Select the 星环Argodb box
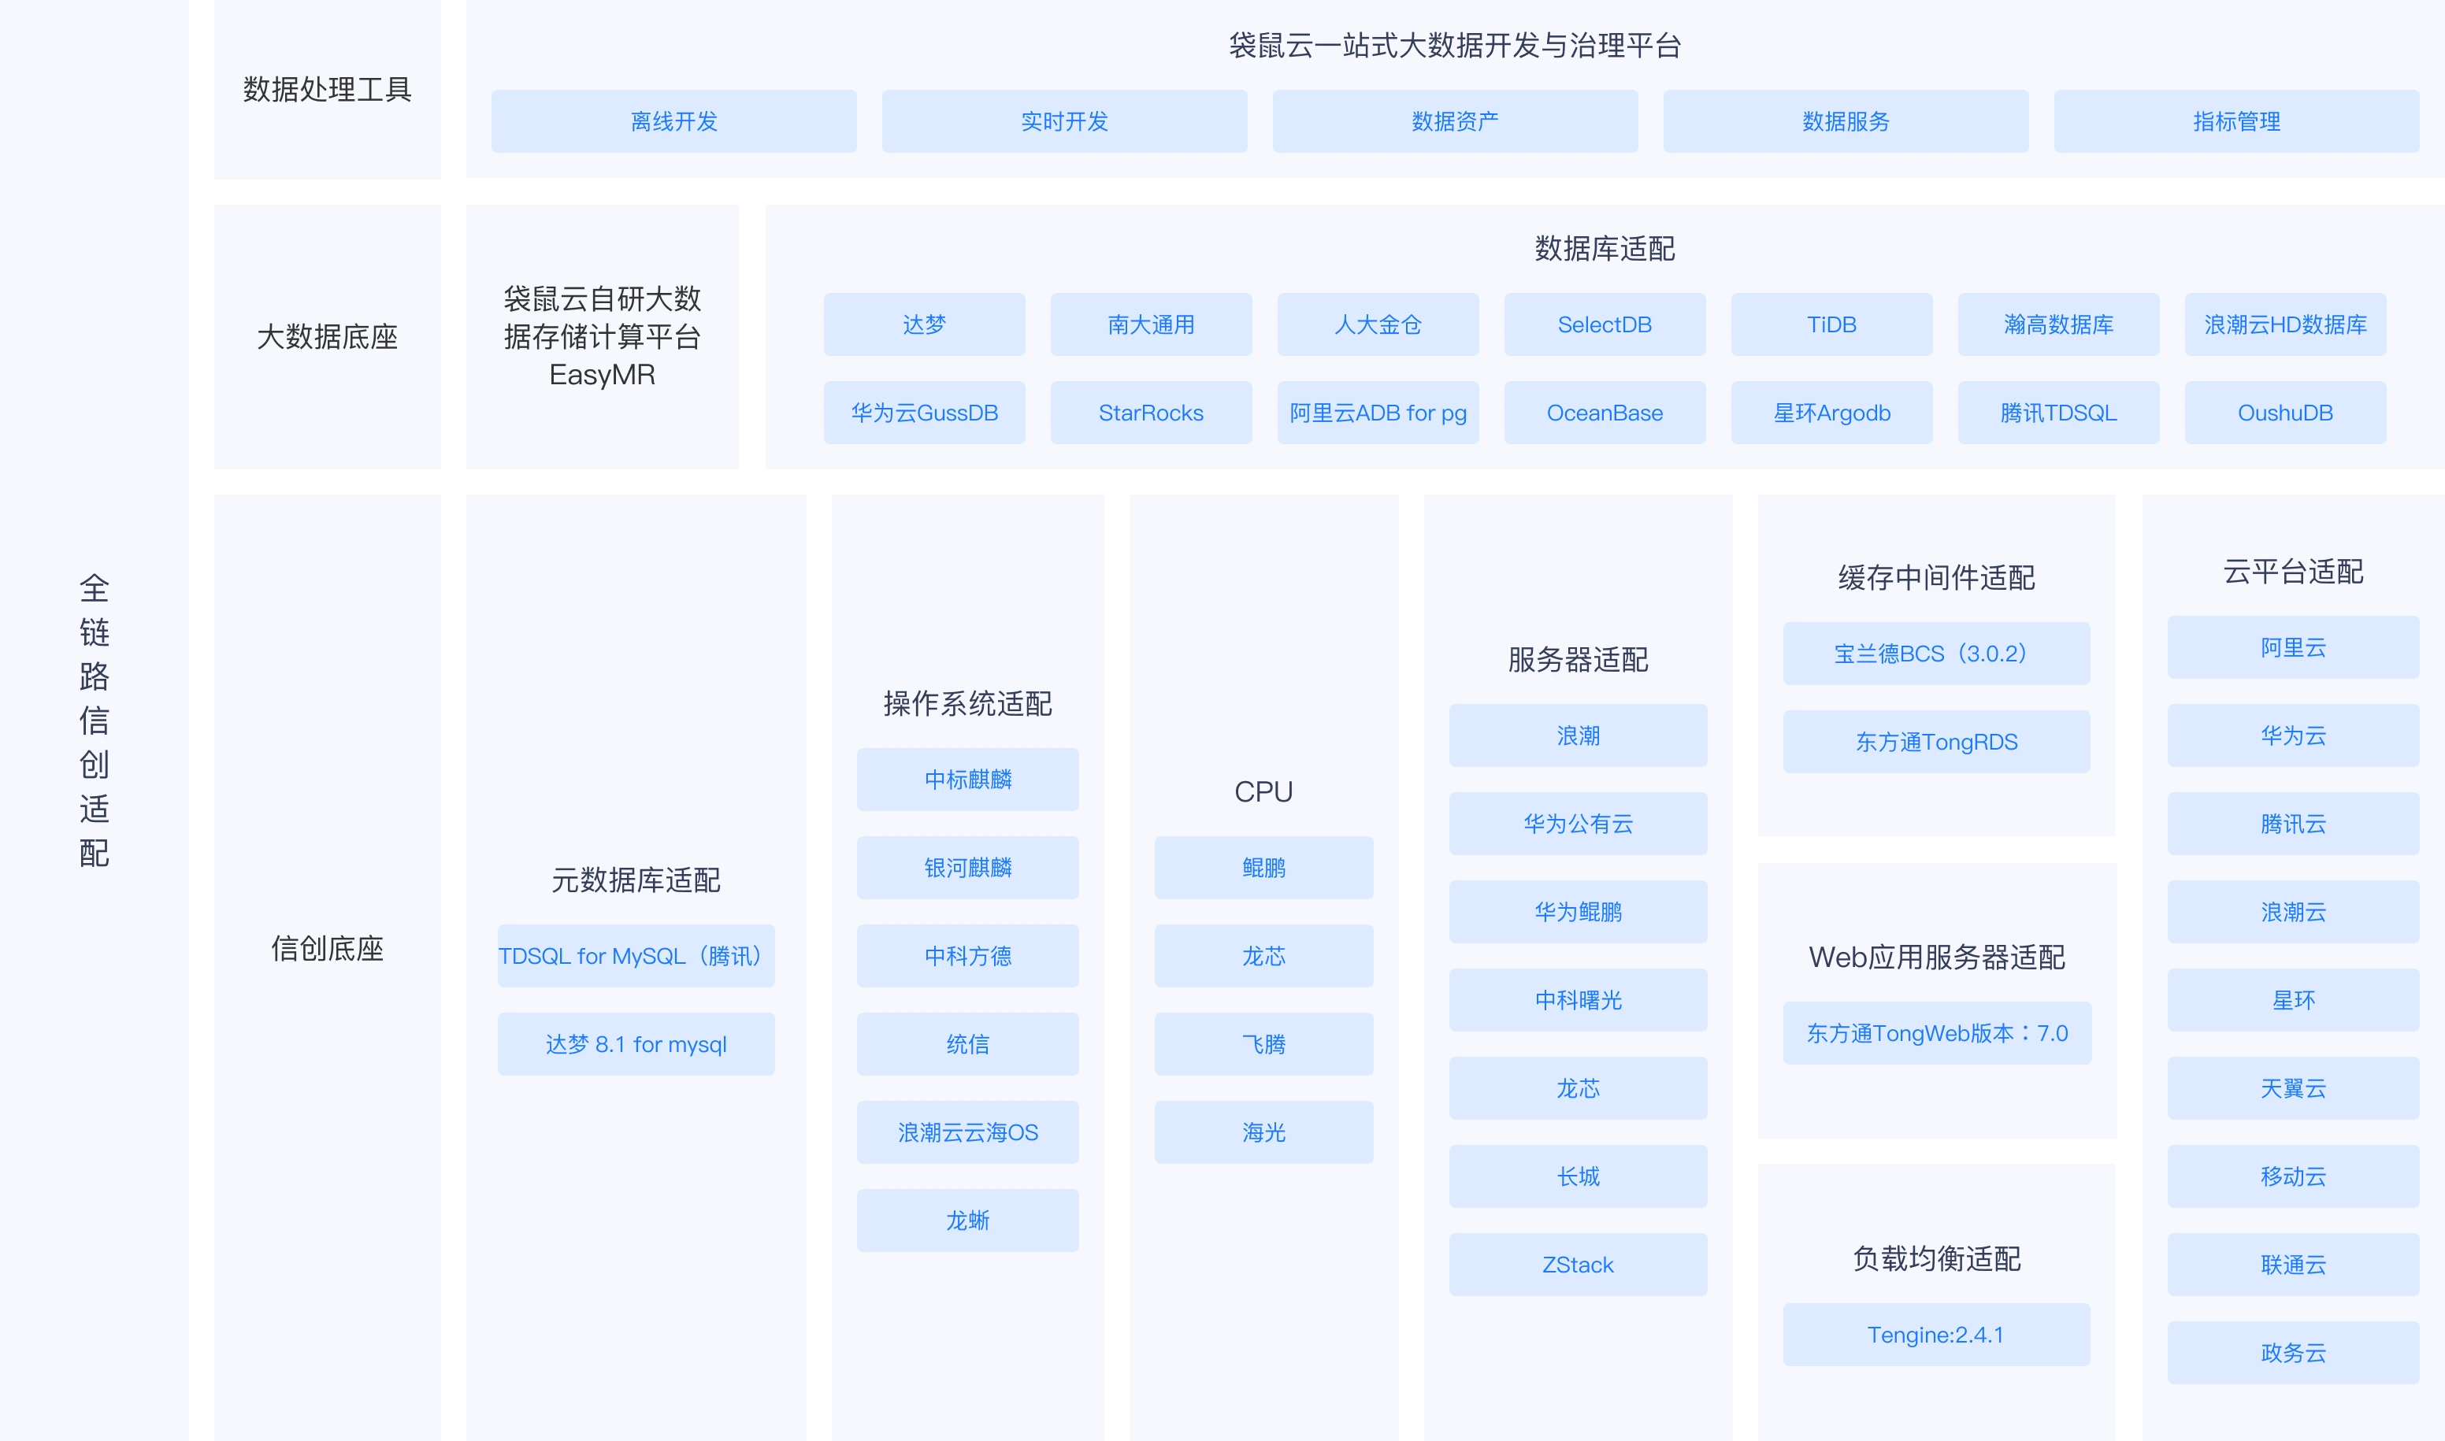Screen dimensions: 2445x1441 click(1831, 413)
